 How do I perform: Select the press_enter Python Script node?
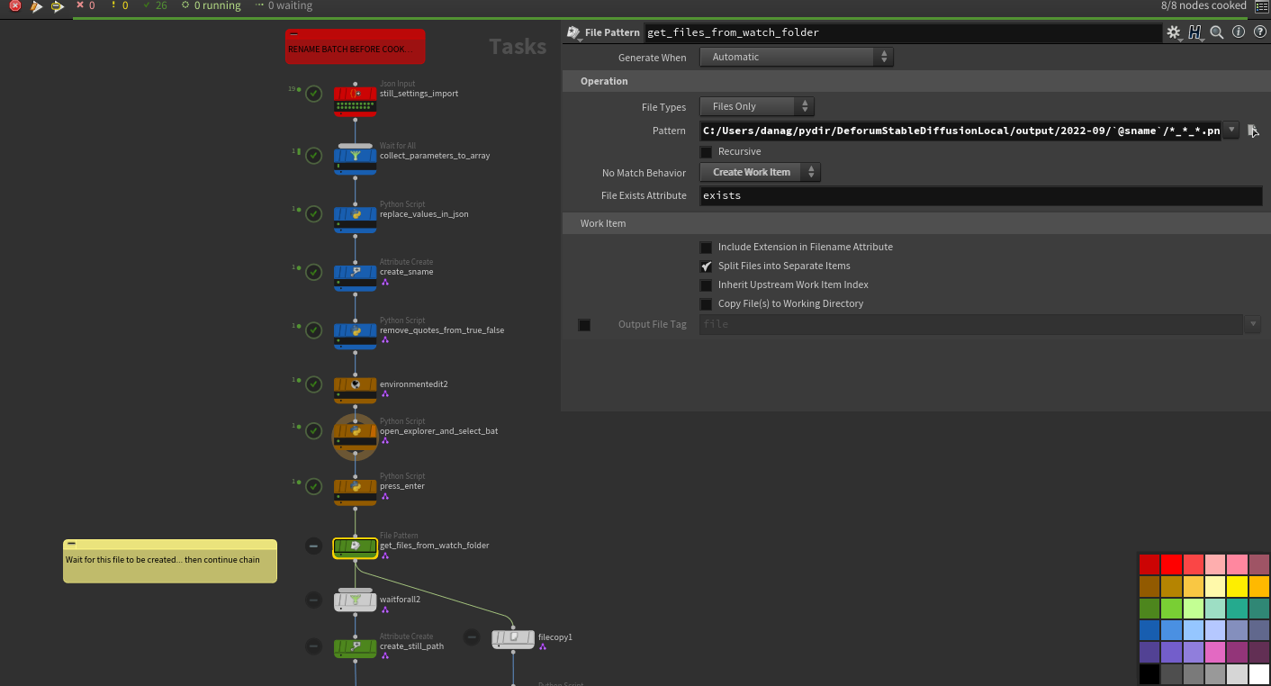356,491
